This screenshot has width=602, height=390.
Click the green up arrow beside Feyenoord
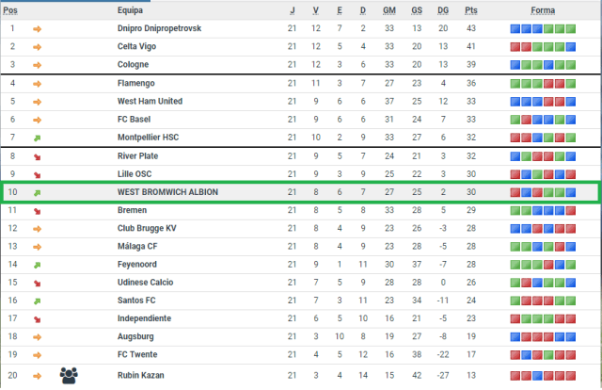[38, 266]
